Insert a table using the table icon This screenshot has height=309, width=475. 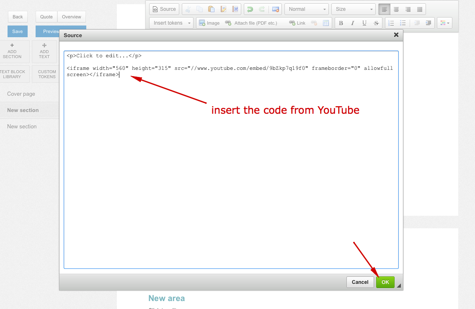pyautogui.click(x=326, y=23)
